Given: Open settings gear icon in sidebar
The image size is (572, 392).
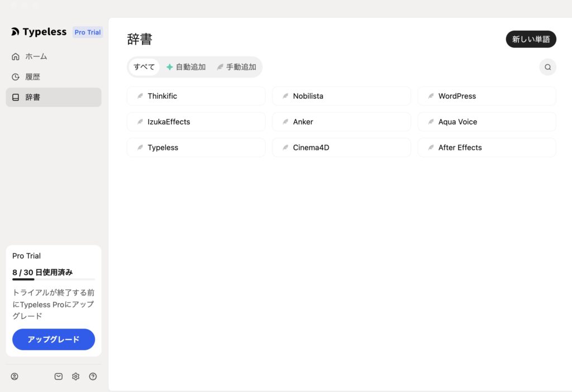Looking at the screenshot, I should pos(75,376).
